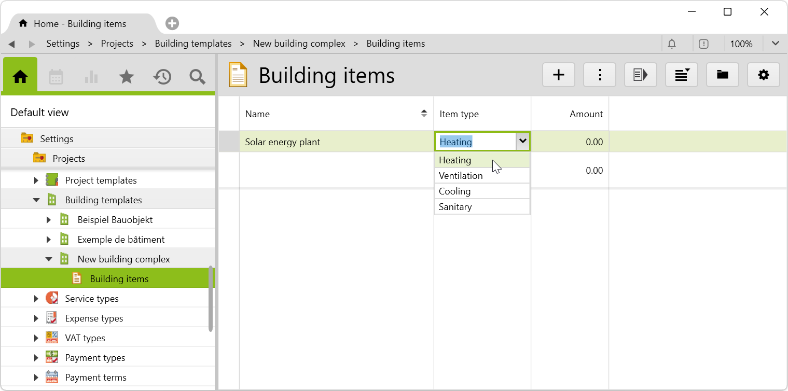
Task: Click Building templates in the breadcrumb
Action: pyautogui.click(x=193, y=44)
